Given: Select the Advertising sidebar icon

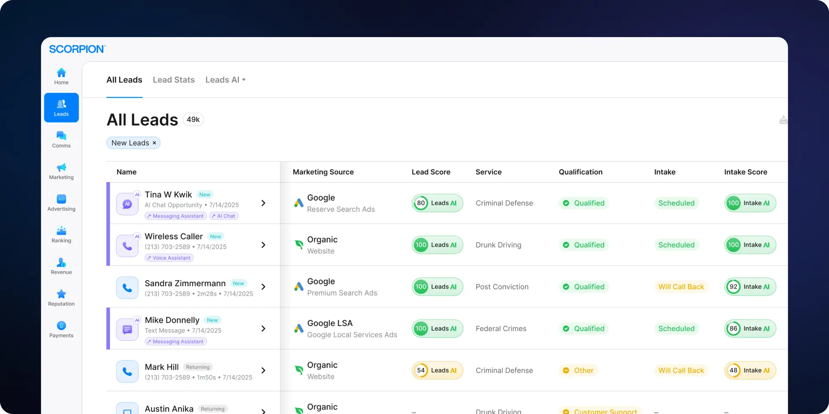Looking at the screenshot, I should 61,203.
